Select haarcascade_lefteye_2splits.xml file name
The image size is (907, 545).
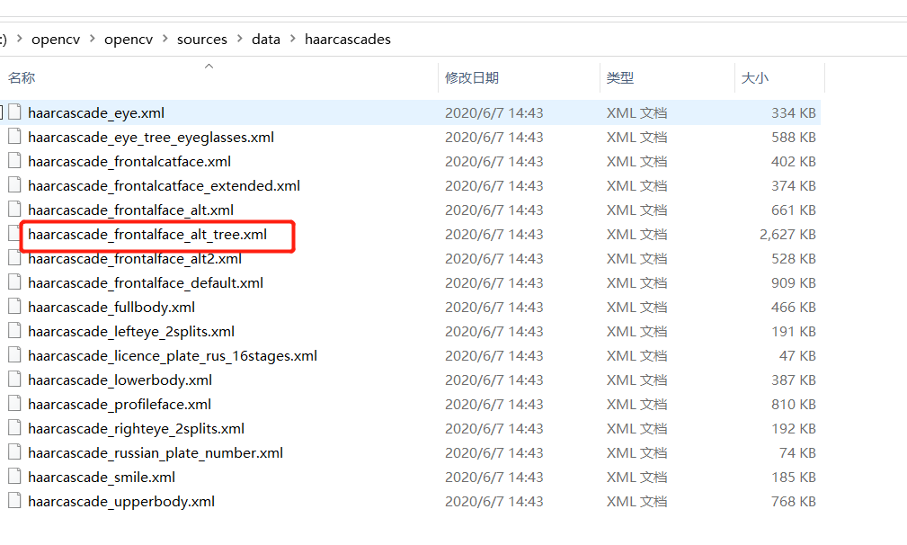coord(131,332)
